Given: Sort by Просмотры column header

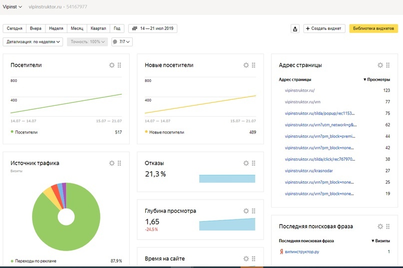Looking at the screenshot, I should 377,80.
